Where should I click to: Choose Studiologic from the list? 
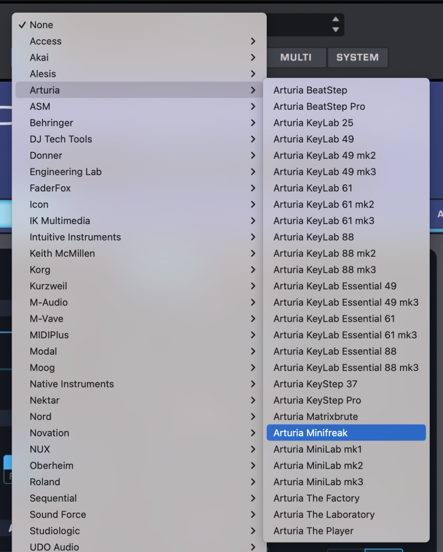point(139,531)
